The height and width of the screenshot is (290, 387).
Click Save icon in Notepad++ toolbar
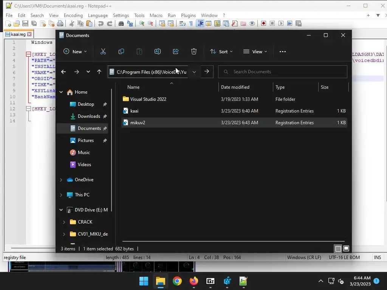coord(25,23)
